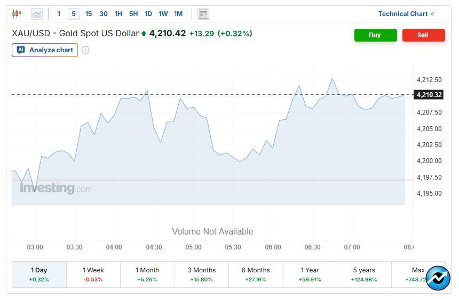Set chart interval to 15 minutes
This screenshot has height=299, width=459.
pyautogui.click(x=89, y=14)
